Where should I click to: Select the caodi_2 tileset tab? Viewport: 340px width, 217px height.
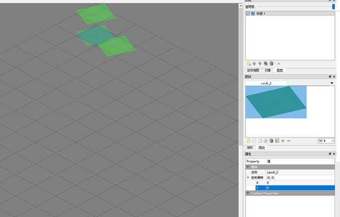click(x=266, y=83)
